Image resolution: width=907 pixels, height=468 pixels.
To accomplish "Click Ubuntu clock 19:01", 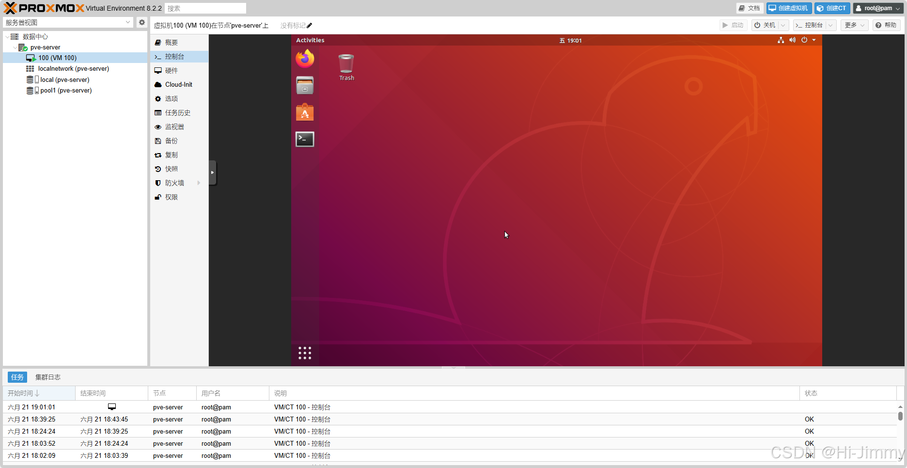I will click(570, 40).
